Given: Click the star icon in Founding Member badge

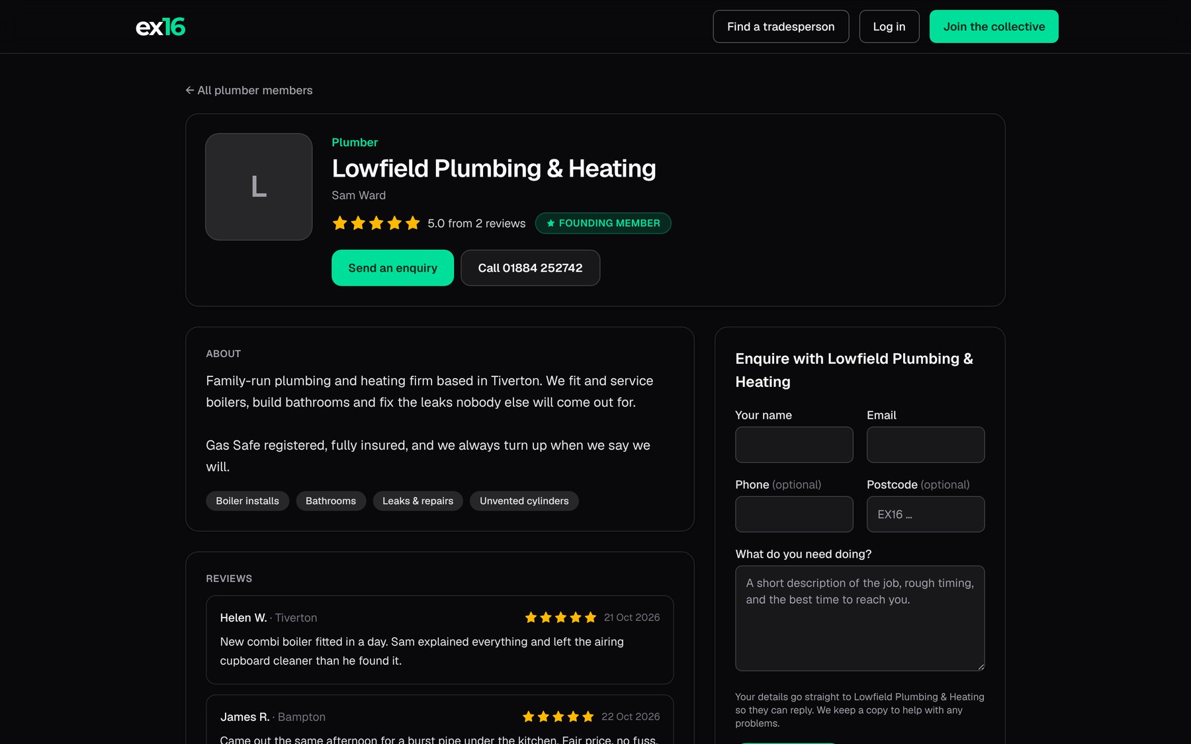Looking at the screenshot, I should (x=551, y=224).
